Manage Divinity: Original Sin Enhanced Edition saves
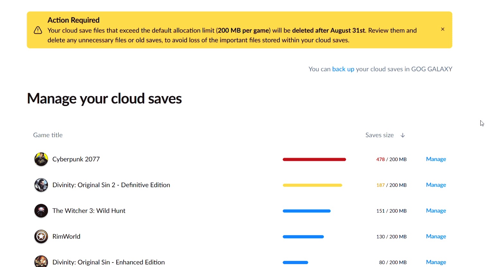This screenshot has height=267, width=498. click(x=436, y=262)
